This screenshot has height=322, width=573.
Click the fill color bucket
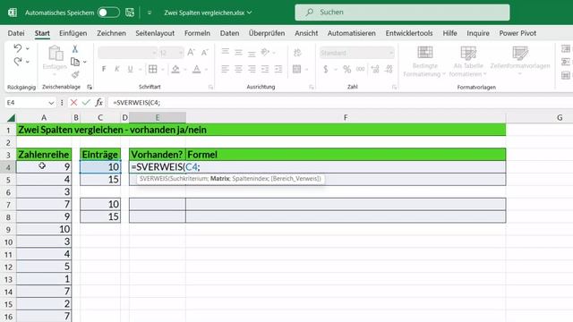tap(175, 69)
